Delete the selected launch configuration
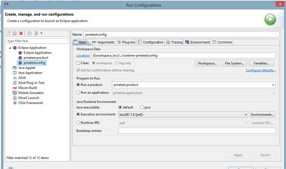 pos(21,33)
